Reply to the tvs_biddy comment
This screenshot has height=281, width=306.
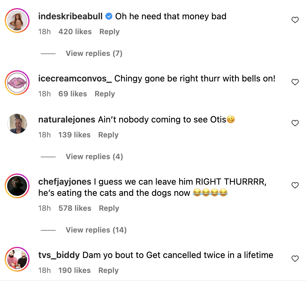(109, 270)
